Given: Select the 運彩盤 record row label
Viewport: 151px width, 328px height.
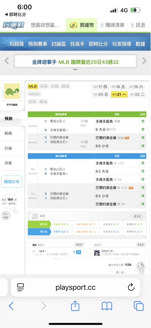Looking at the screenshot, I should [39, 232].
